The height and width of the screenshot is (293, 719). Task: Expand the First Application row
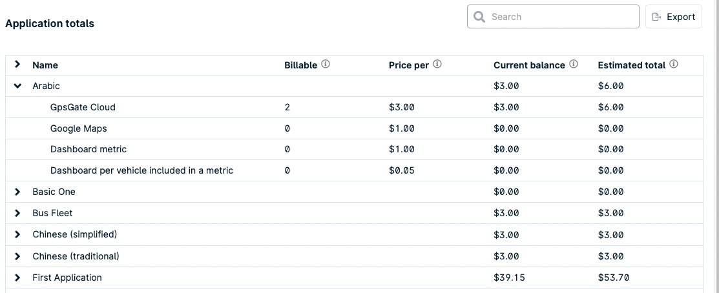point(17,278)
